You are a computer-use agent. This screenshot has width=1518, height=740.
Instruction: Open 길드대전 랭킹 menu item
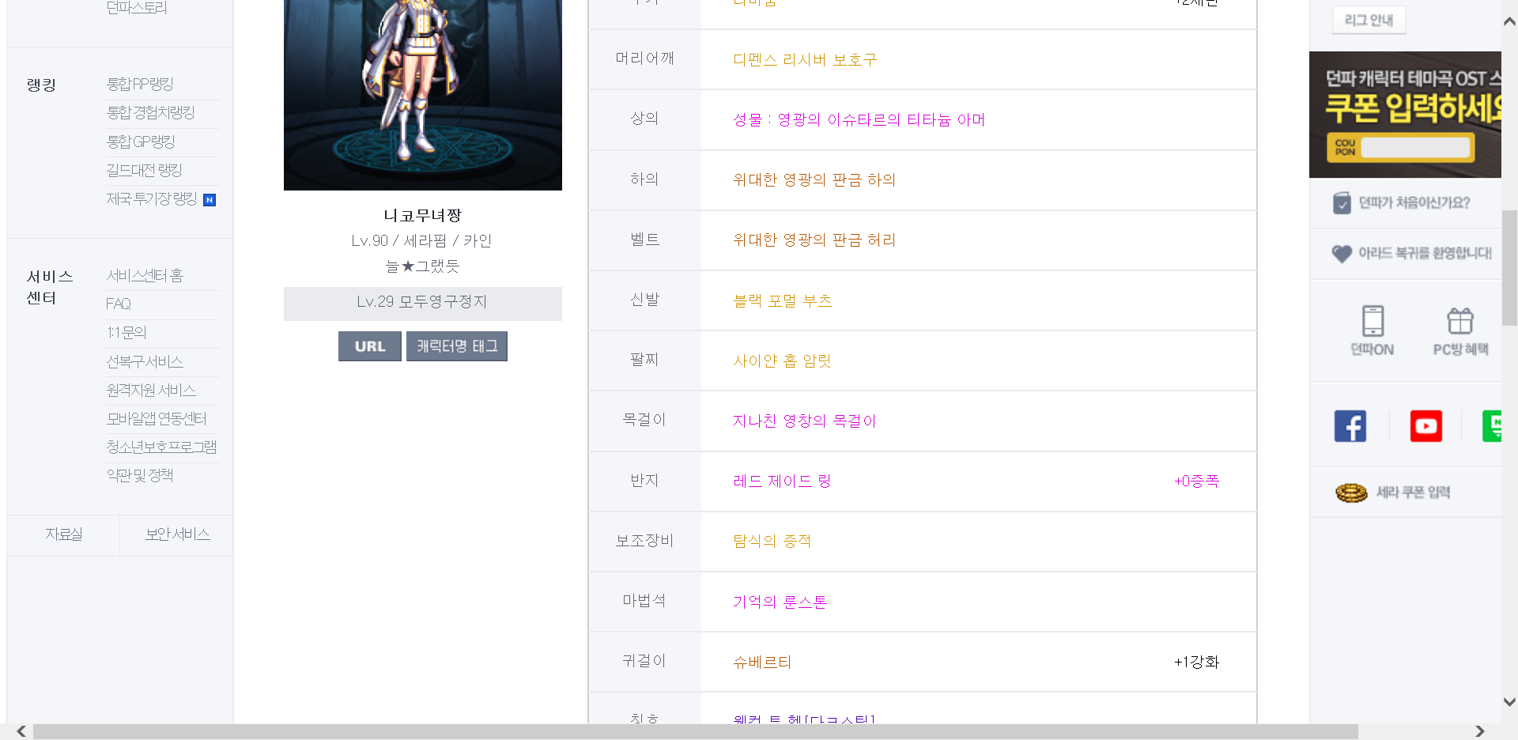click(144, 170)
